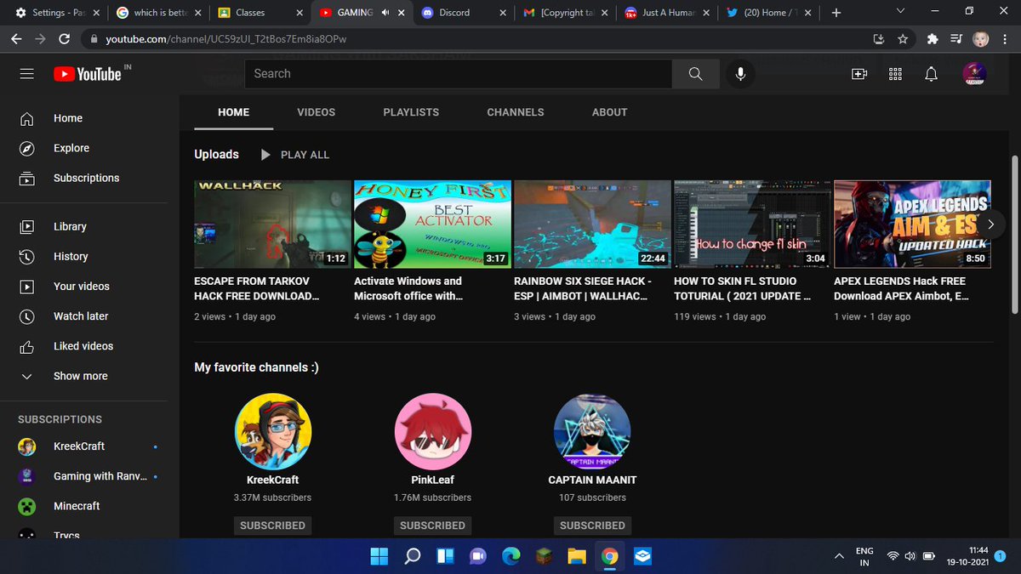Switch to the CHANNELS channel tab

pos(516,112)
